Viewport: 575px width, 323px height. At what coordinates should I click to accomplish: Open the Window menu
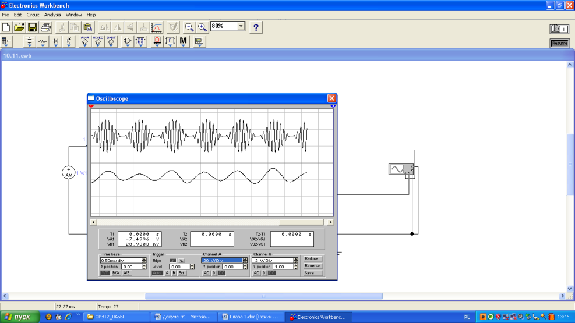pos(74,15)
